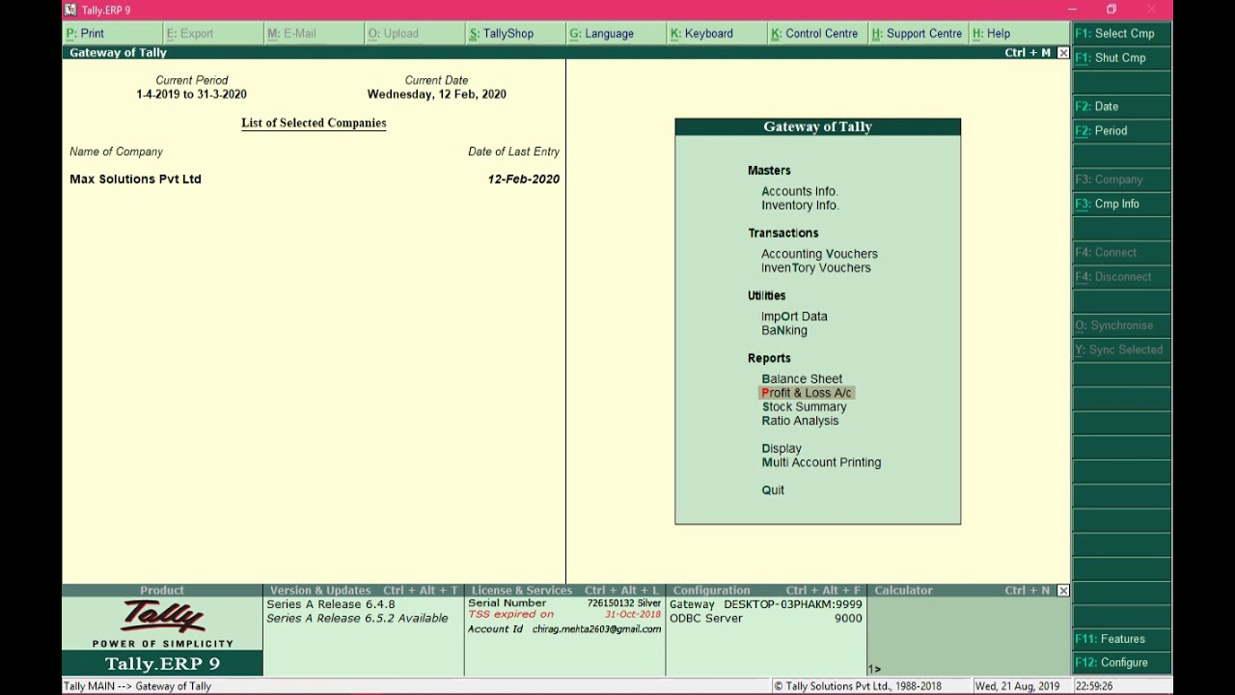
Task: Open Inventory Info. menu item
Action: pyautogui.click(x=800, y=206)
